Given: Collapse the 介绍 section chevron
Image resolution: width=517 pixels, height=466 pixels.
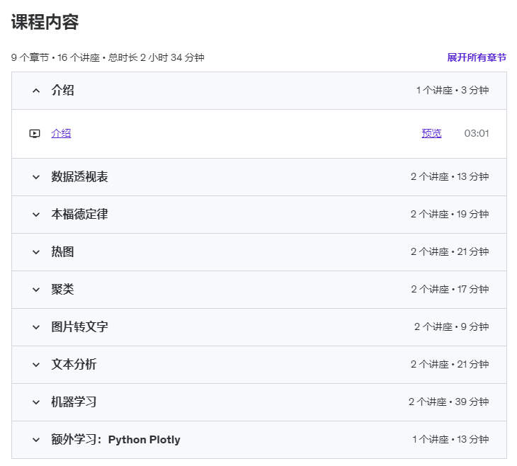Looking at the screenshot, I should click(36, 91).
